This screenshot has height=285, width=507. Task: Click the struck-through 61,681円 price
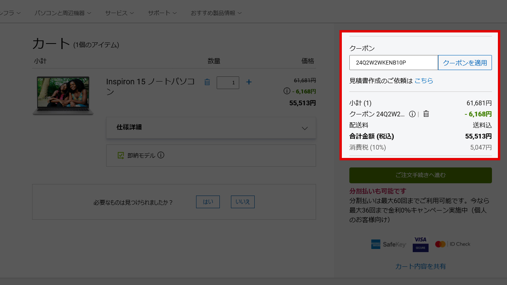pos(305,80)
